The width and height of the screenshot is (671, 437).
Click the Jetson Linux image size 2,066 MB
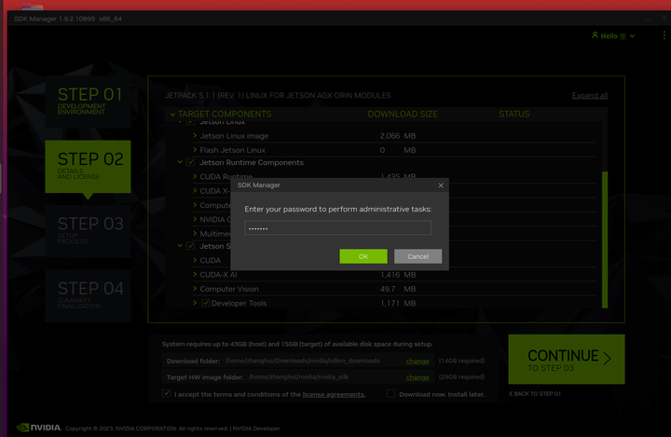click(398, 136)
